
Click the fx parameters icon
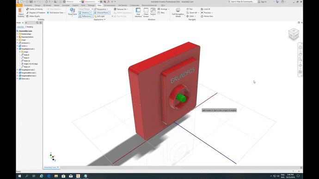(x=109, y=2)
